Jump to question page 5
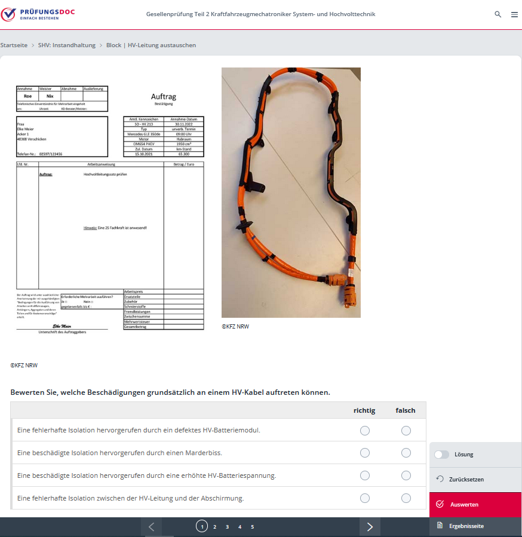 pyautogui.click(x=252, y=527)
